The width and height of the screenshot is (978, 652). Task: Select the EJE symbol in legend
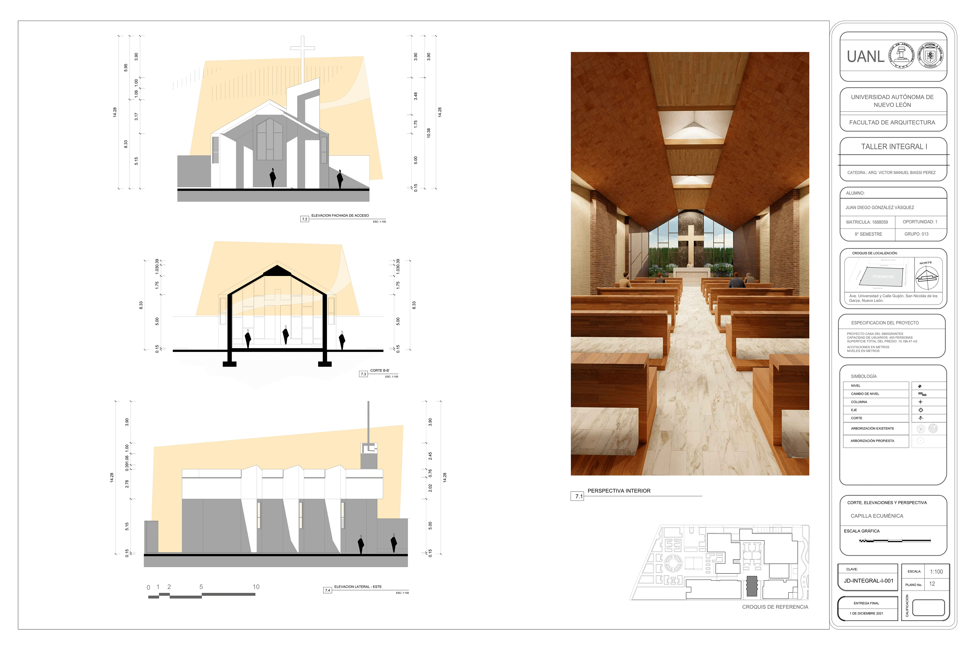[921, 410]
